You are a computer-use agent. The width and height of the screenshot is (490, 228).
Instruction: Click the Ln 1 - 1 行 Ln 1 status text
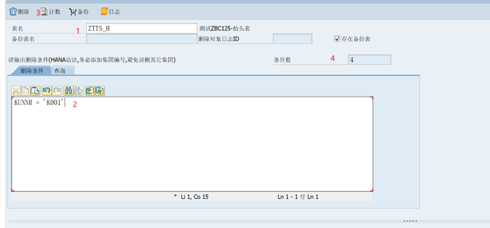click(298, 197)
